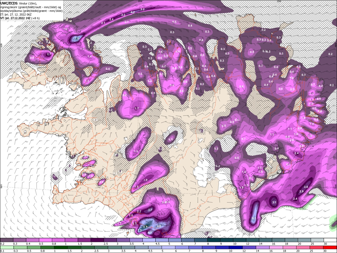
Task: Click the 1.8 precipitation value
Action: [137, 187]
